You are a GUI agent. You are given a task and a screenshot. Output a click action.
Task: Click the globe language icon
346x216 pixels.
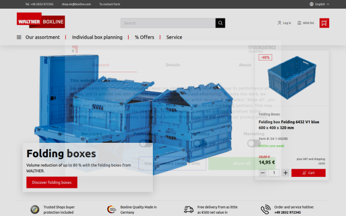click(x=311, y=4)
